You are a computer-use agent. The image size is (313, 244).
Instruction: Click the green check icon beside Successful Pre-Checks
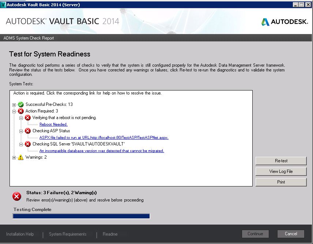21,104
